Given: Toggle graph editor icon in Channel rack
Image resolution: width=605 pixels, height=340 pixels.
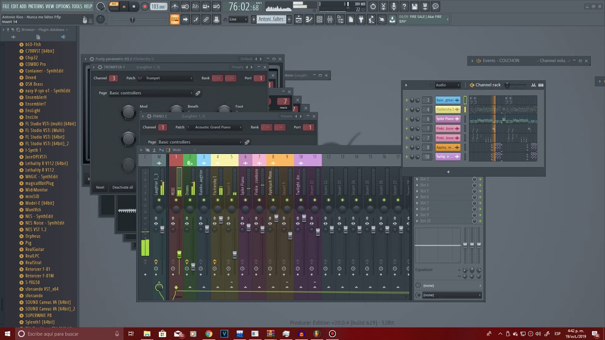Looking at the screenshot, I should [x=534, y=85].
